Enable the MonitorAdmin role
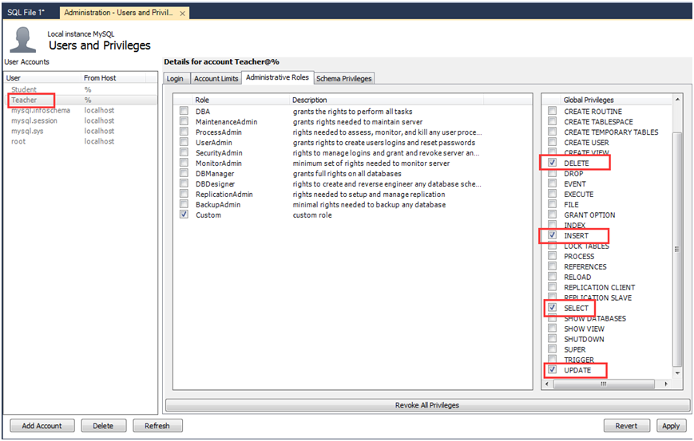 184,162
